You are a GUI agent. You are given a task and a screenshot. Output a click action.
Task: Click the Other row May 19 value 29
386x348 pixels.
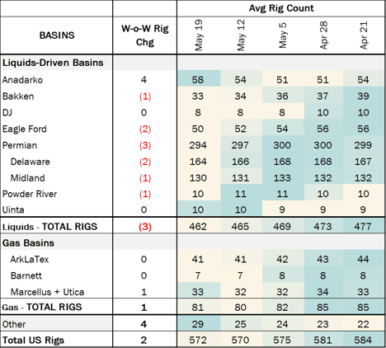198,324
